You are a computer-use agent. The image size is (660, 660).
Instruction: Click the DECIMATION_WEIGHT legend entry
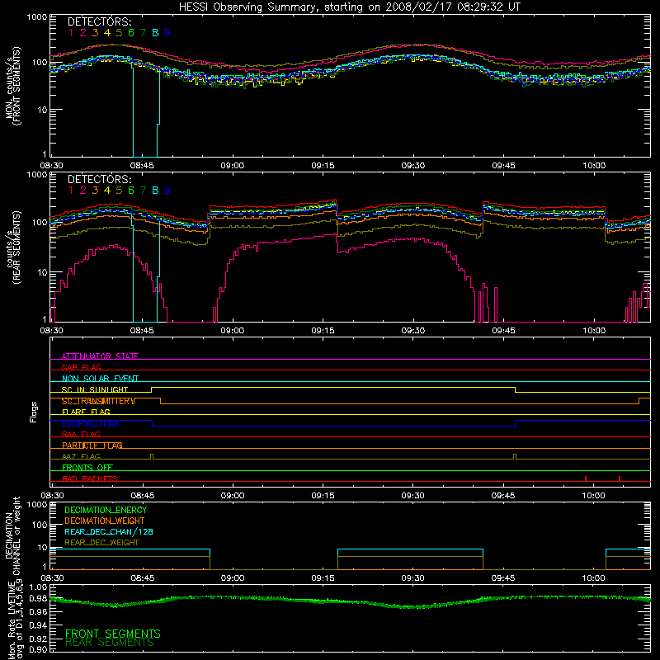pyautogui.click(x=105, y=521)
